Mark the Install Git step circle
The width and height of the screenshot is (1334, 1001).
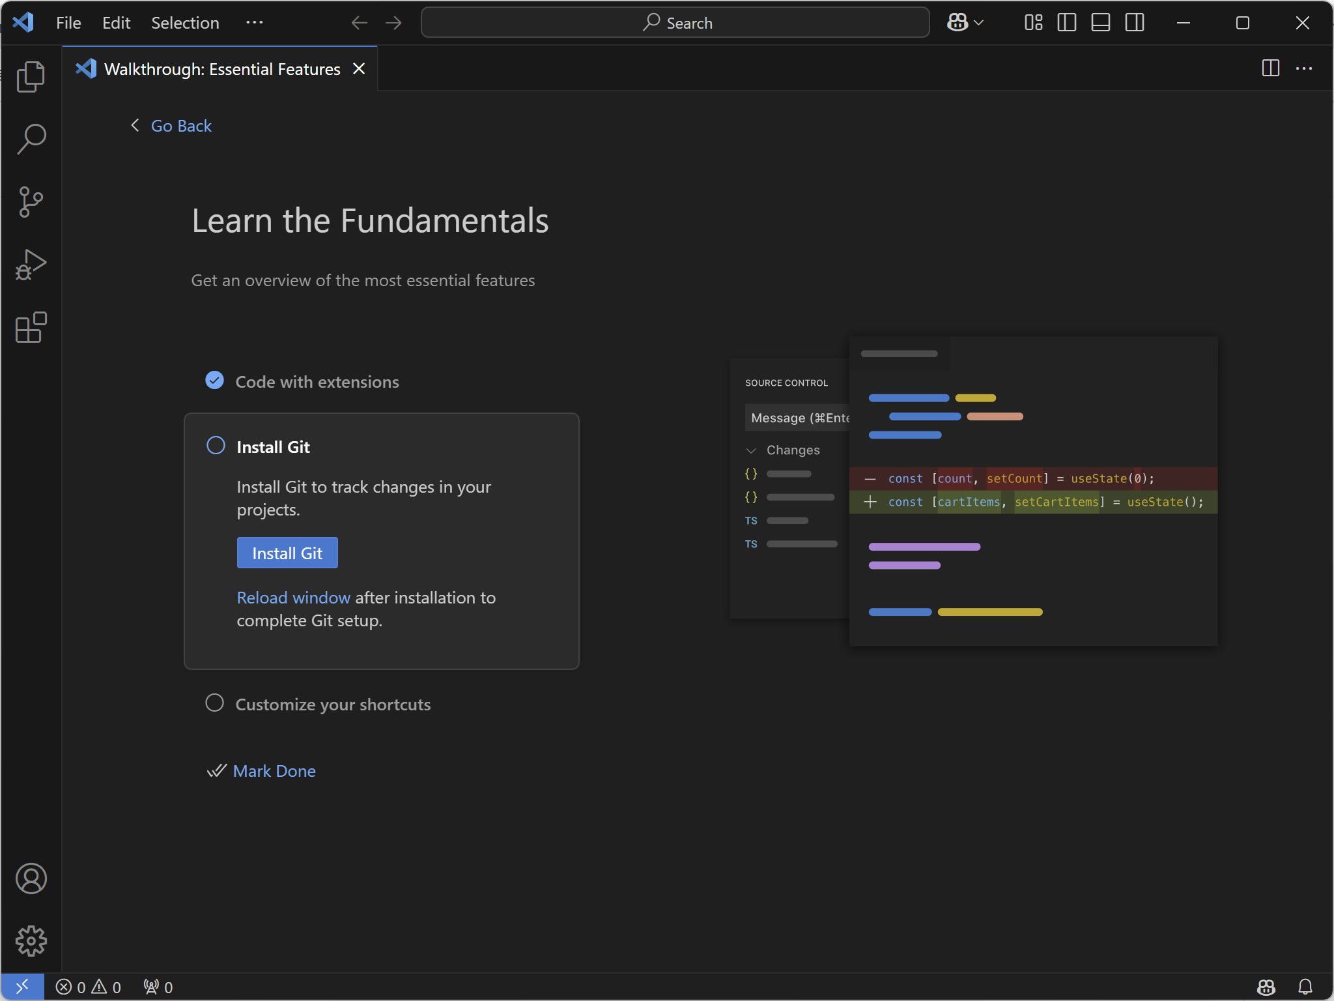pos(216,446)
